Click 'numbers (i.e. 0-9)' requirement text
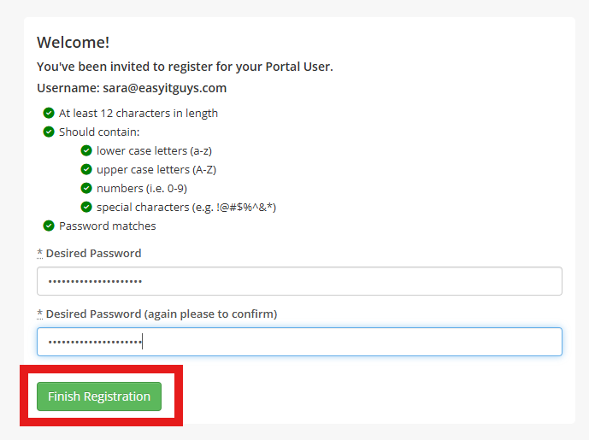The width and height of the screenshot is (589, 440). (142, 189)
